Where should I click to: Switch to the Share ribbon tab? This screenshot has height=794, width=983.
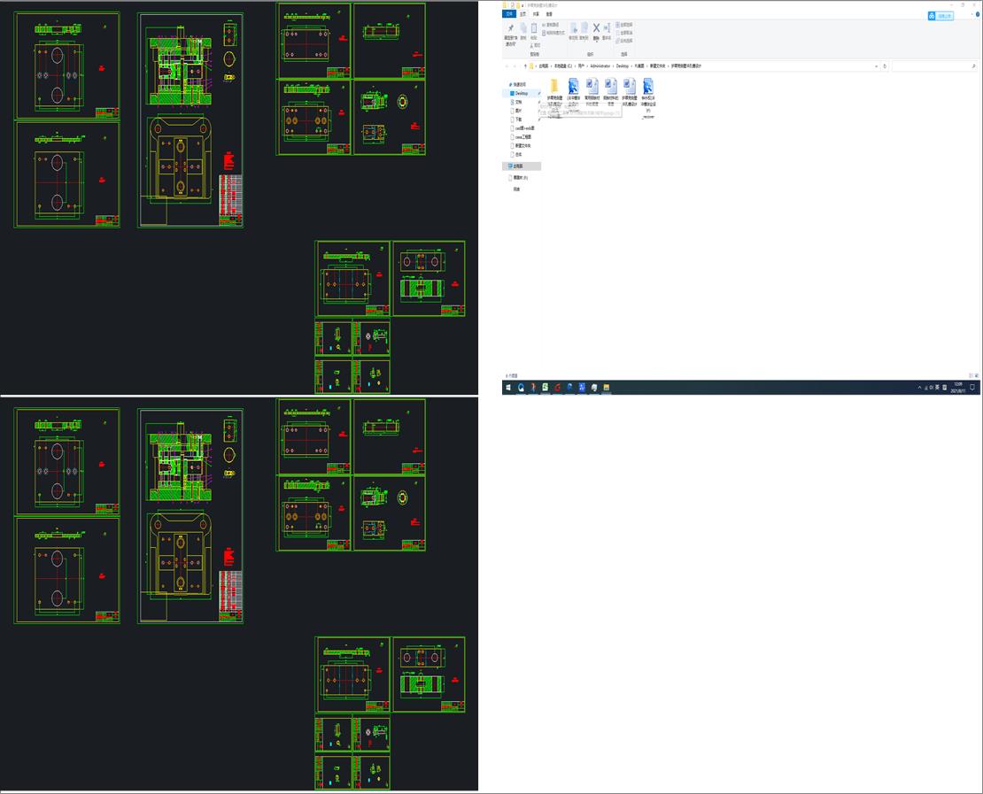click(536, 14)
